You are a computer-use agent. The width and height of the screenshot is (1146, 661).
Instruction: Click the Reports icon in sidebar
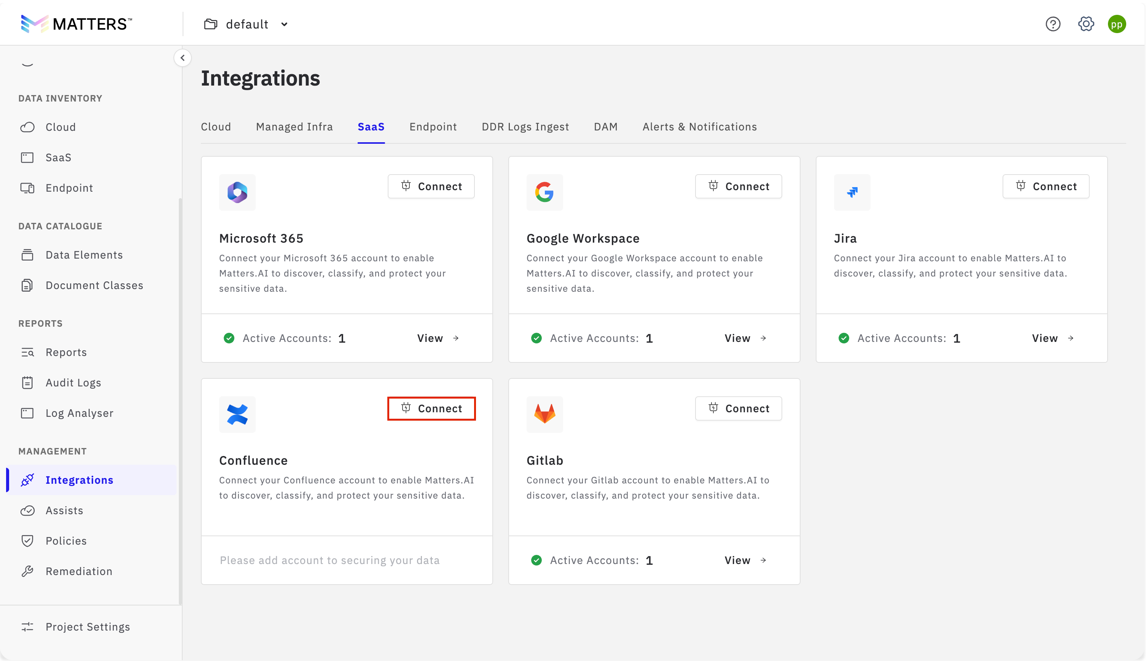[x=27, y=352]
